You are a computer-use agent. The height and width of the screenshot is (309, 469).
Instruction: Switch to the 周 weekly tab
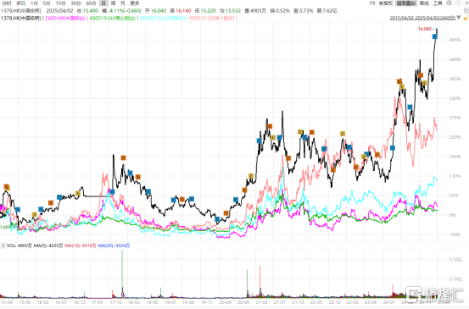click(x=113, y=3)
